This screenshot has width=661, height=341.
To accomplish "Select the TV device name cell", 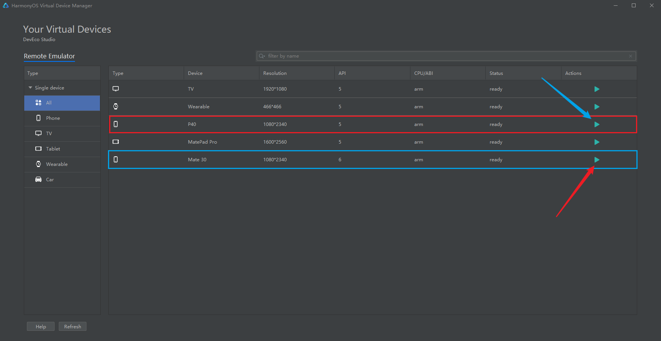I will pos(191,89).
